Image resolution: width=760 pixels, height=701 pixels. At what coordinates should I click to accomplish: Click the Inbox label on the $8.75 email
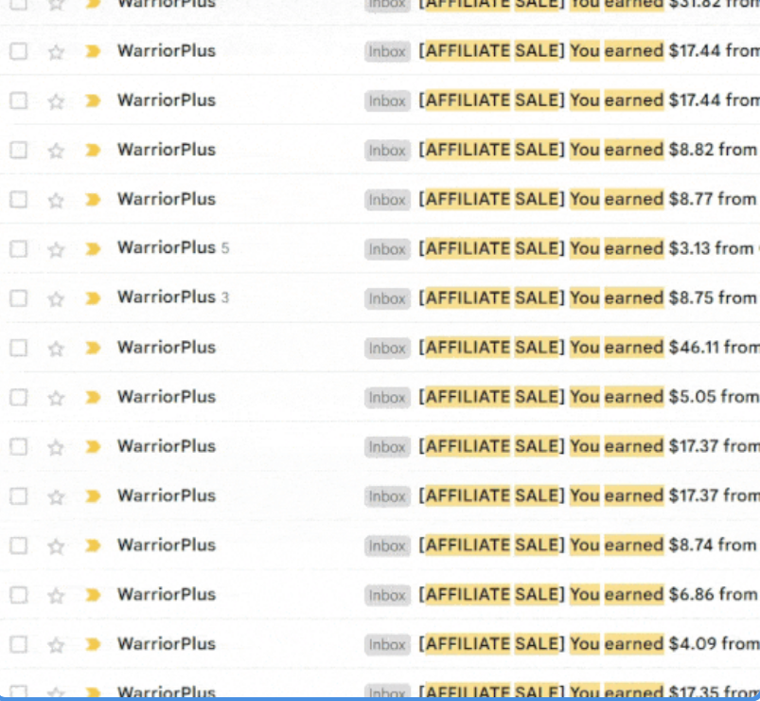tap(387, 298)
